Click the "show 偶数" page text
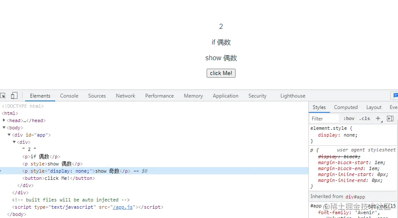Image resolution: width=398 pixels, height=218 pixels. [x=221, y=58]
